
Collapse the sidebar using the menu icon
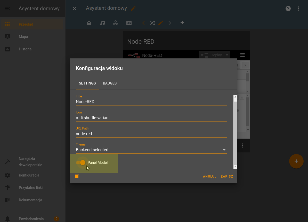click(7, 9)
